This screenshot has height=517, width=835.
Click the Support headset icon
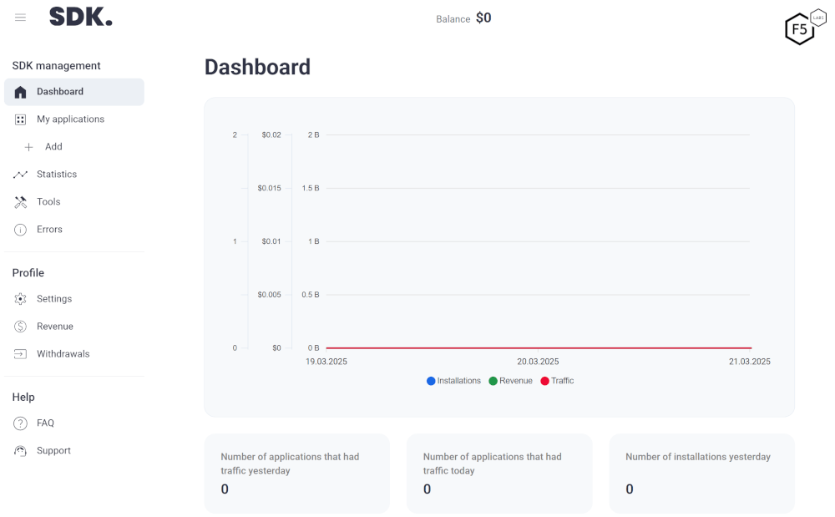[21, 451]
